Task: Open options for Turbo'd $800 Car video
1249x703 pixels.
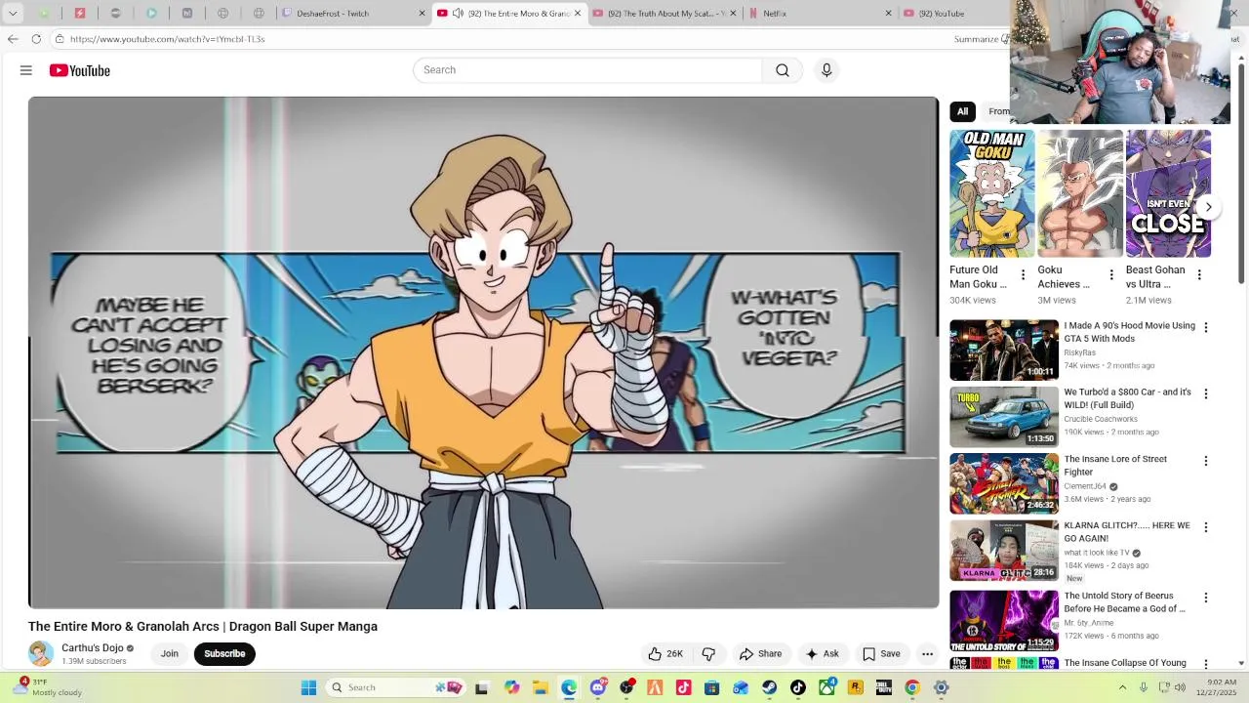Action: 1206,394
